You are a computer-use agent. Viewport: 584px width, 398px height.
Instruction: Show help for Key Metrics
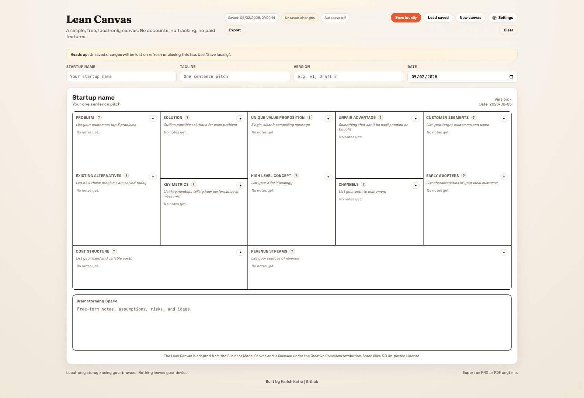(x=194, y=184)
